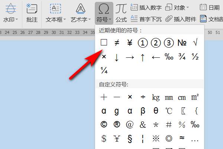223x149 pixels.
Task: Insert the × symbol from recent symbols
Action: click(x=104, y=57)
